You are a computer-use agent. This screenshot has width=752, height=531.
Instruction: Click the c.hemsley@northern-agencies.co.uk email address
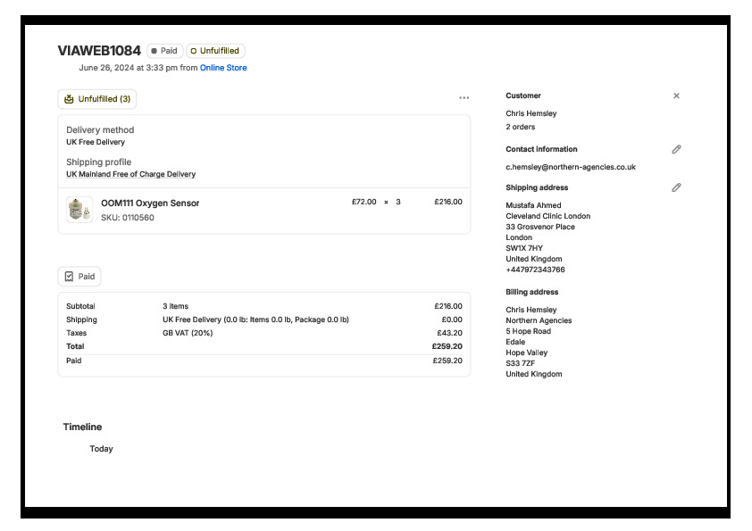pyautogui.click(x=570, y=167)
